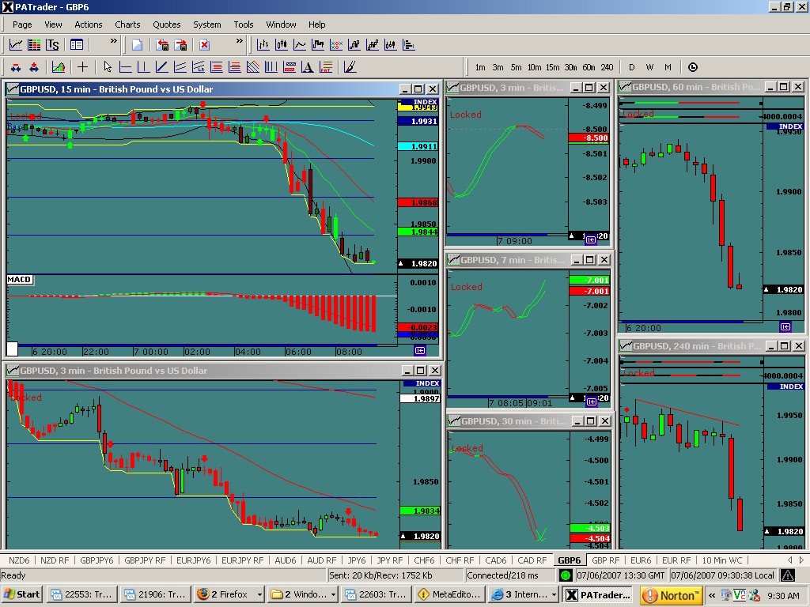The height and width of the screenshot is (607, 810).
Task: Select the horizontal line drawing tool
Action: (x=126, y=67)
